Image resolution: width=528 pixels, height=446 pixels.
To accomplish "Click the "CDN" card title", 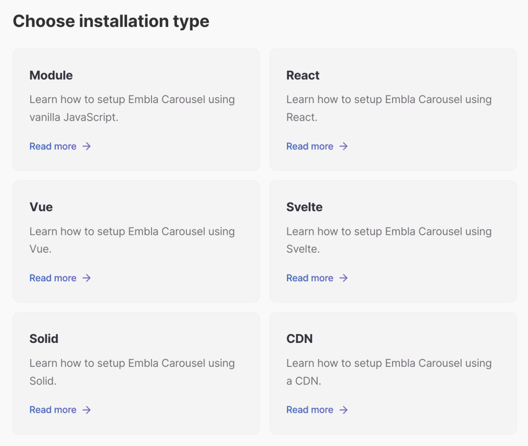I will click(299, 339).
